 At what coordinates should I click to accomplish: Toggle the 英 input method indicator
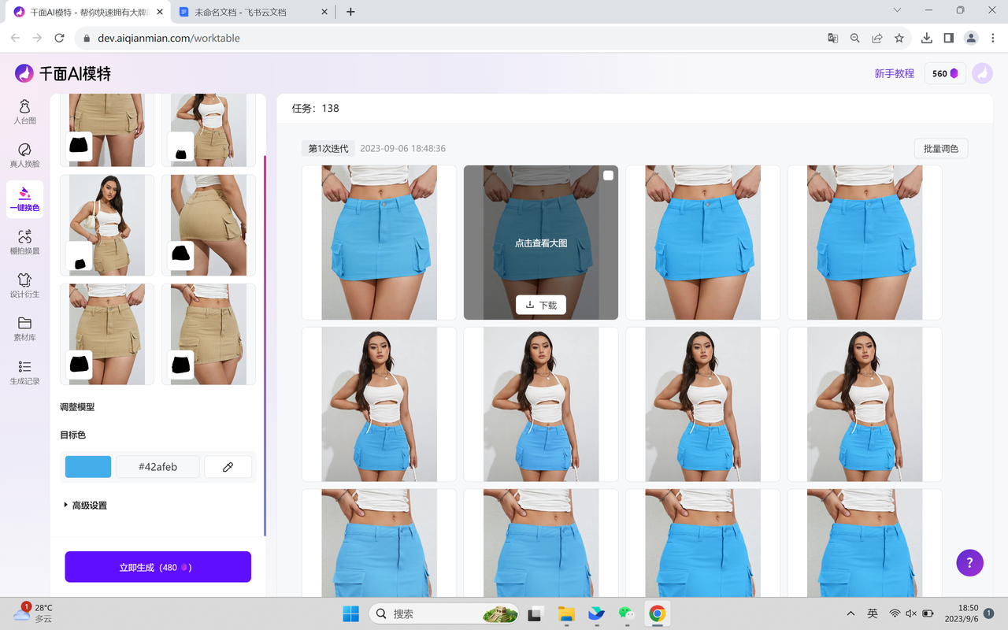tap(873, 613)
